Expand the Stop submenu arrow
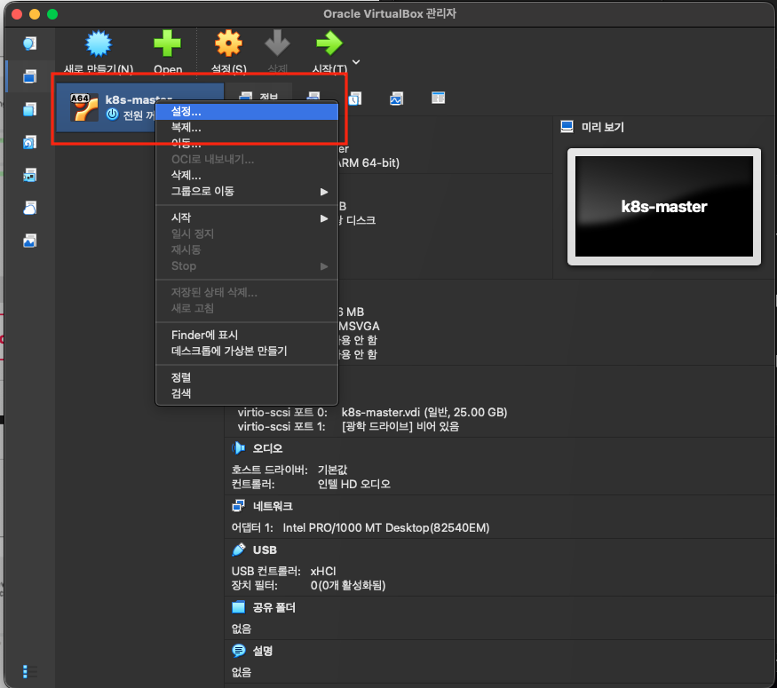Viewport: 777px width, 688px height. 324,266
